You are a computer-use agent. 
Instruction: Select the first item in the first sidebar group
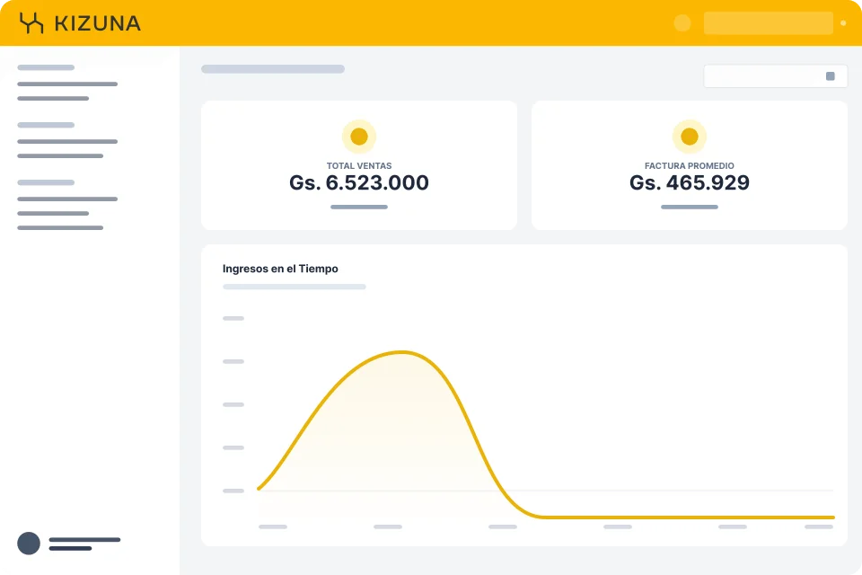pyautogui.click(x=67, y=84)
